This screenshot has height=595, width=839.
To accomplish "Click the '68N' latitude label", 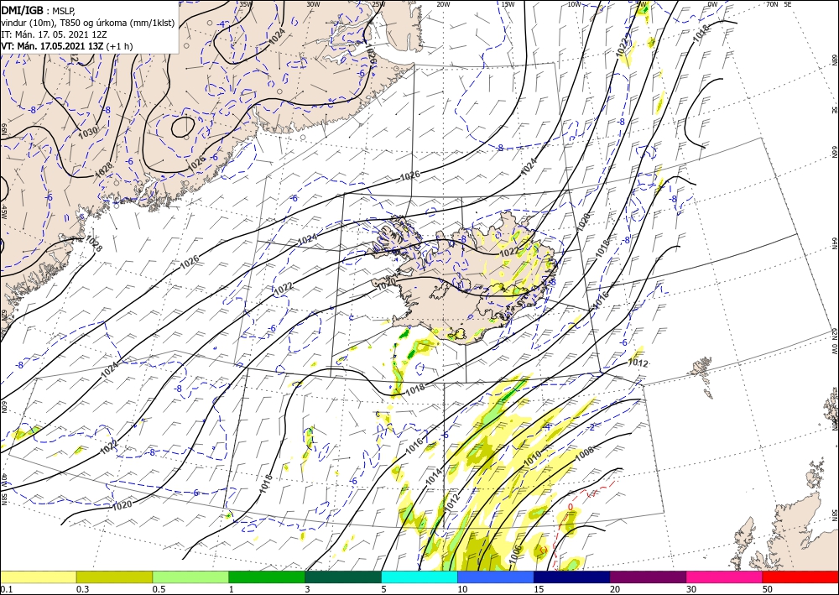I will coord(834,60).
